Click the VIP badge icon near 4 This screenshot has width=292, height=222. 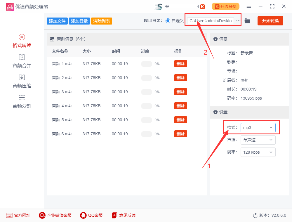click(x=203, y=7)
